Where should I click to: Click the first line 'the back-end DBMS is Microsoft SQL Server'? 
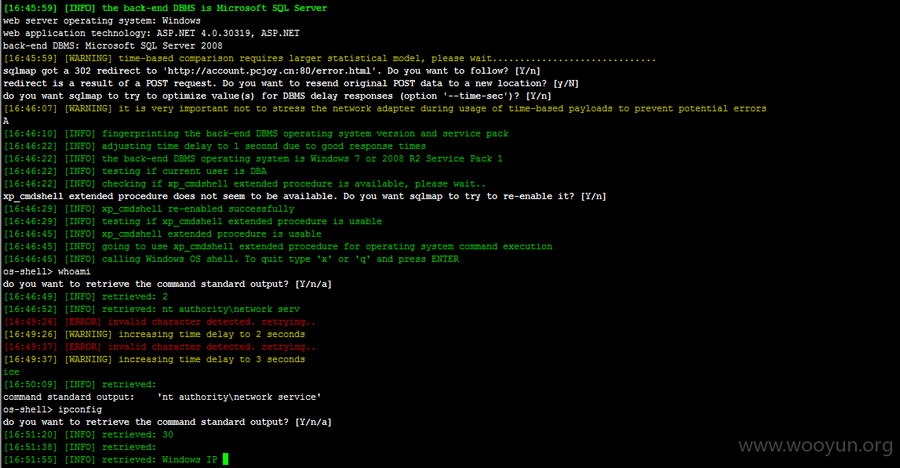[x=166, y=8]
